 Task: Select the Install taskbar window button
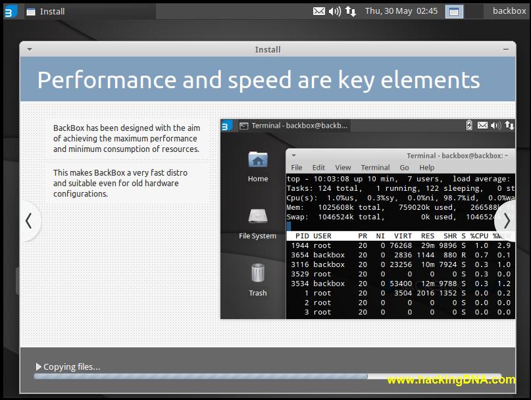tap(89, 12)
